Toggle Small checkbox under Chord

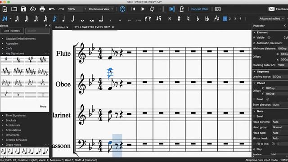254,99
